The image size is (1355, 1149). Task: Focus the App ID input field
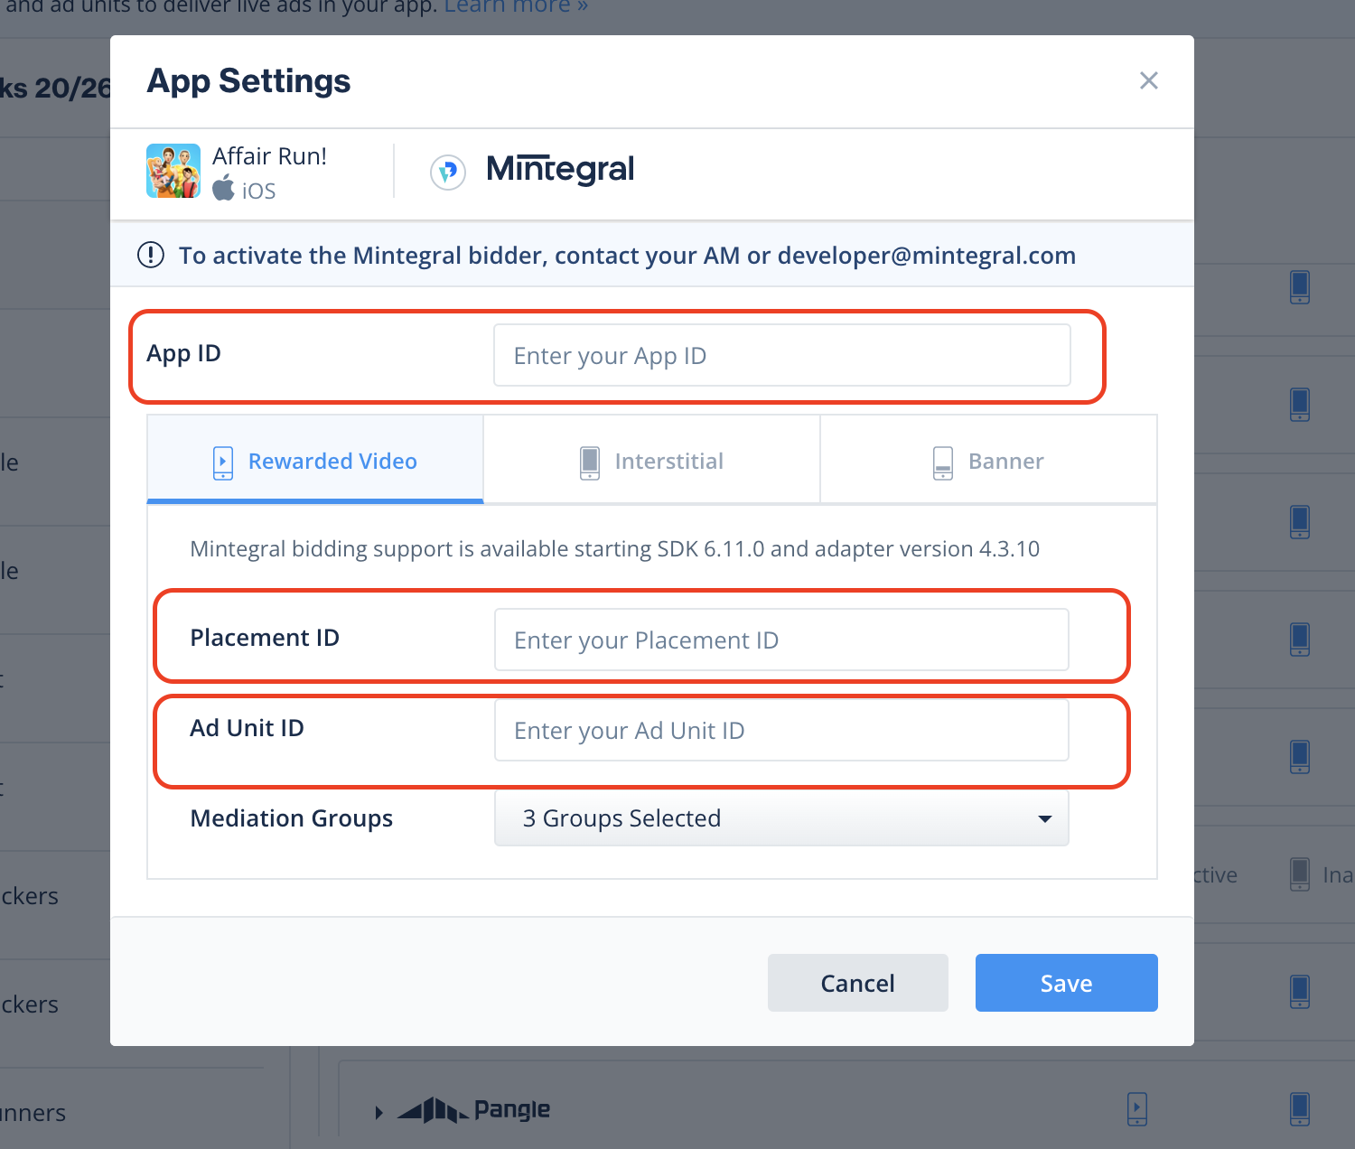(x=782, y=355)
